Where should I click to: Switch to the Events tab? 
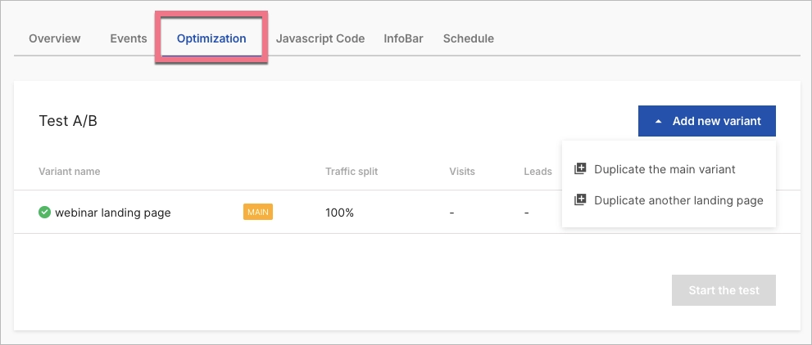[129, 38]
